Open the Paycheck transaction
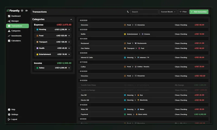Viewport: 217px width, 130px height. point(143,114)
